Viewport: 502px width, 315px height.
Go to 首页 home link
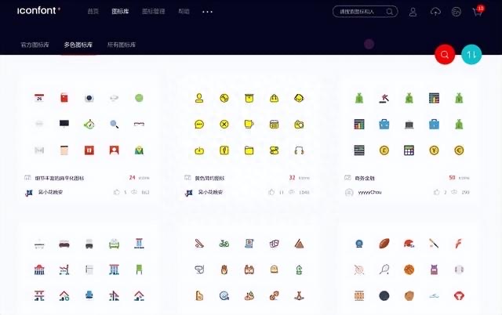point(93,12)
